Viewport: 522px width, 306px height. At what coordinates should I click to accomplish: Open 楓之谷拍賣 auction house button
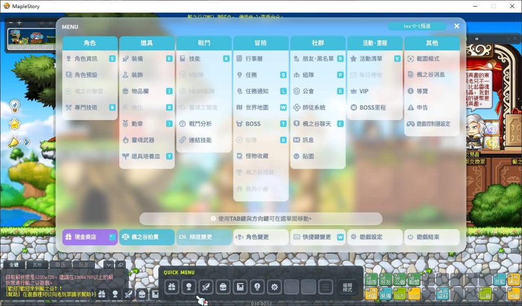tap(147, 237)
